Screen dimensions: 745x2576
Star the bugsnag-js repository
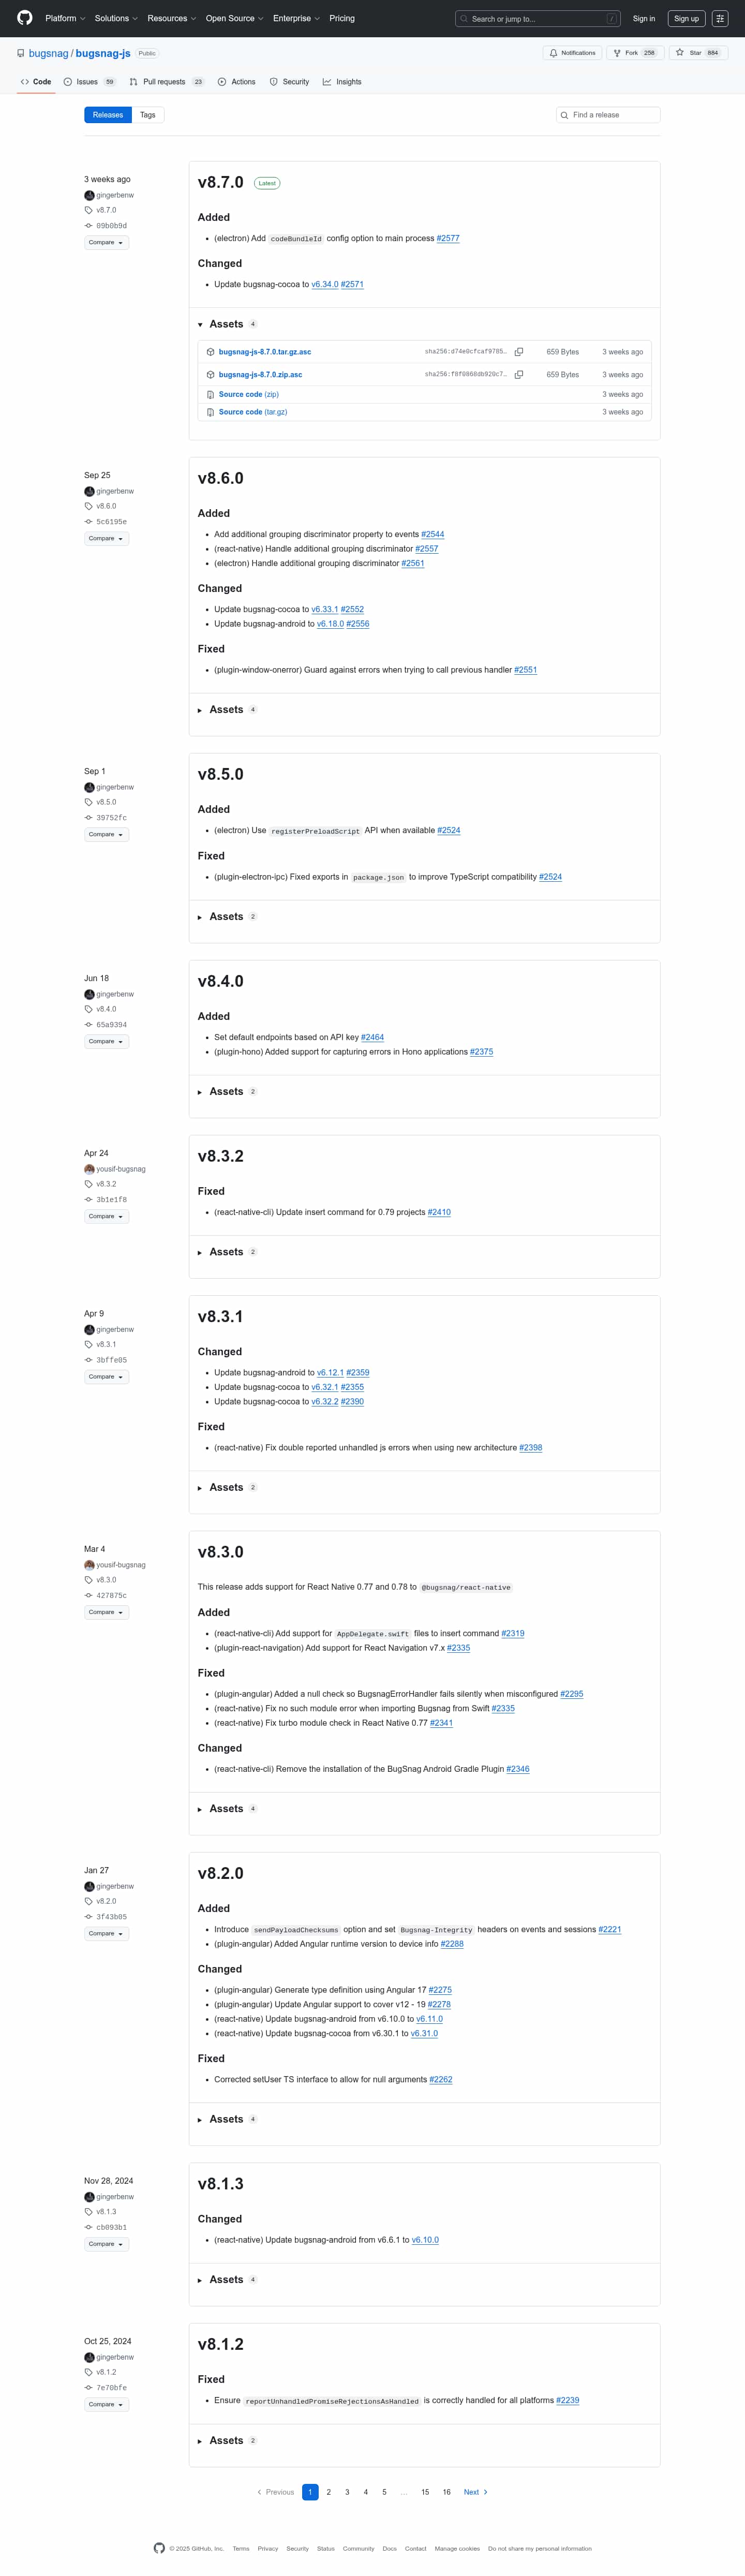697,53
